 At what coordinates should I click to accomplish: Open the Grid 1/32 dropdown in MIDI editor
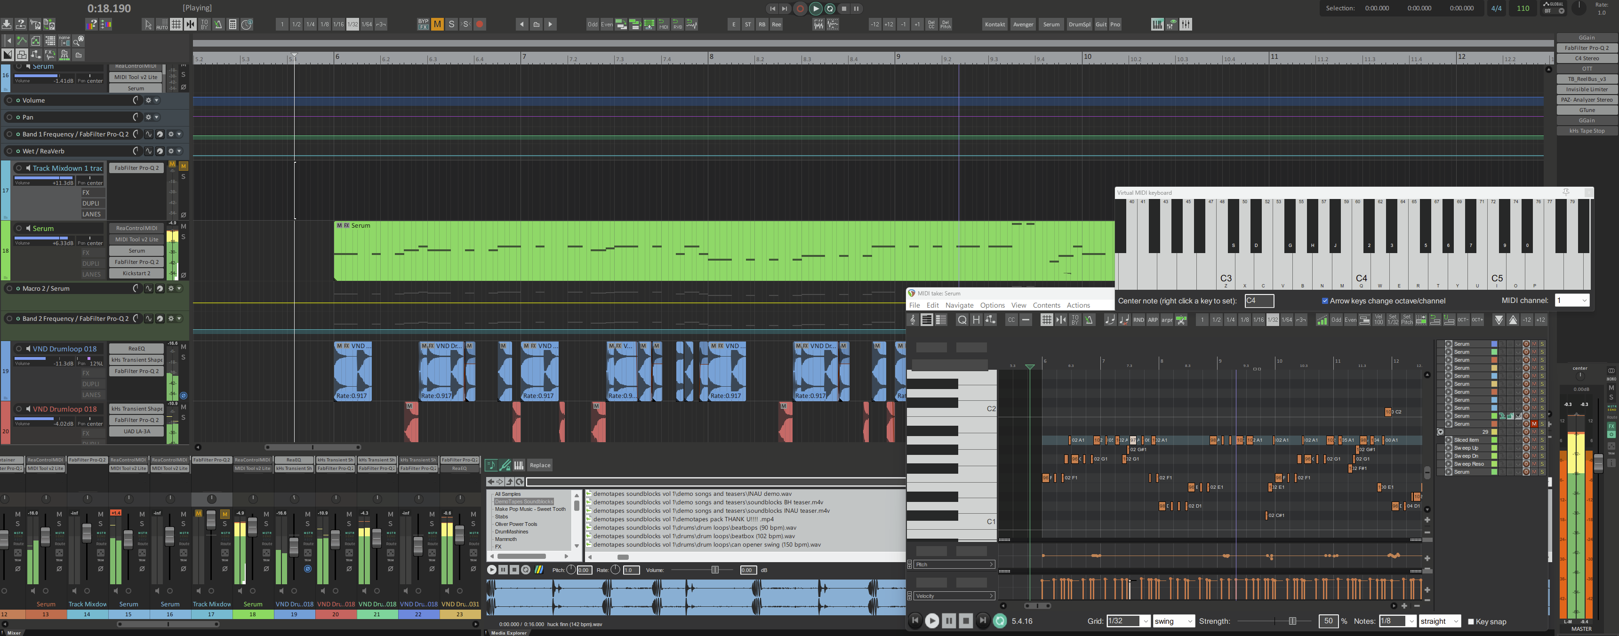[x=1128, y=621]
